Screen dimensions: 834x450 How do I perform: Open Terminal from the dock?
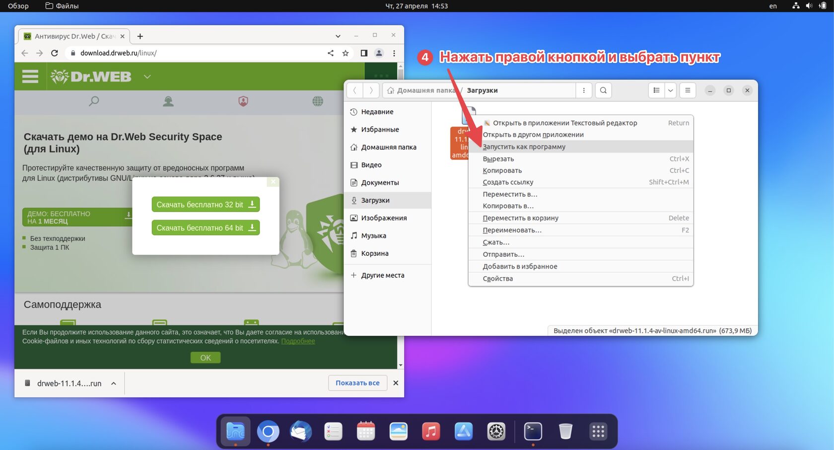tap(533, 431)
